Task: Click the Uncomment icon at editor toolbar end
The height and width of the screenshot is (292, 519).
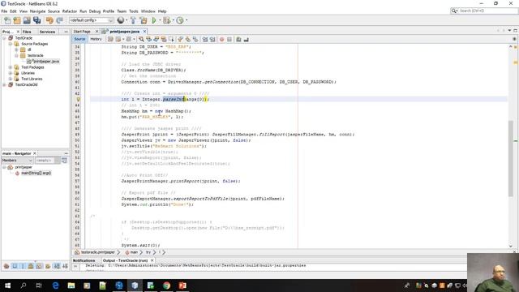Action: 246,40
